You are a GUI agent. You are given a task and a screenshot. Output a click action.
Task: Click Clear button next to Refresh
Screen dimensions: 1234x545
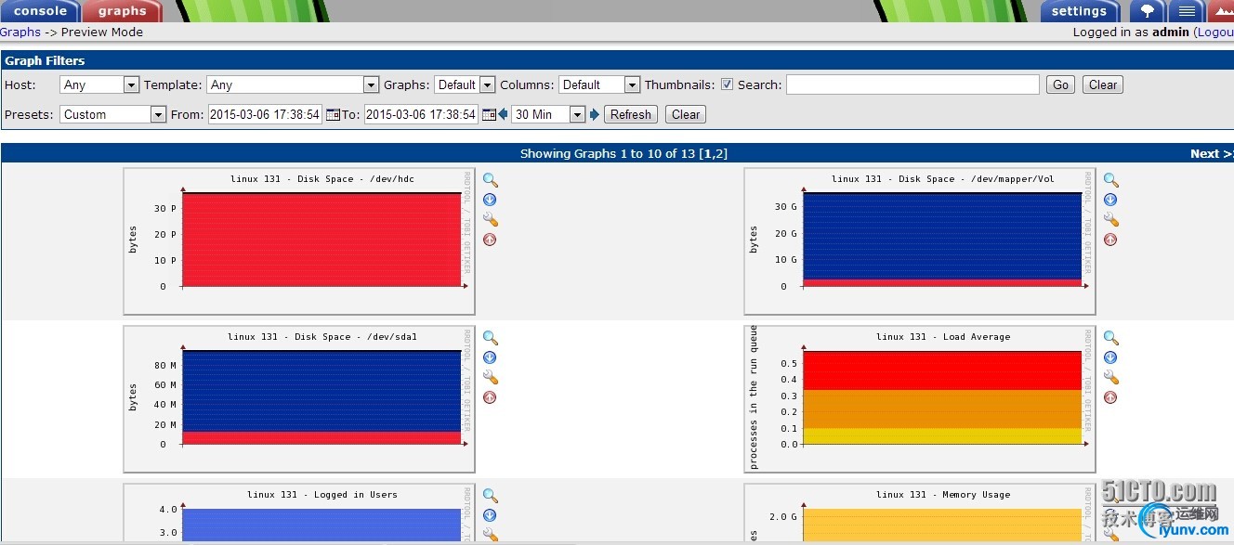(x=686, y=114)
